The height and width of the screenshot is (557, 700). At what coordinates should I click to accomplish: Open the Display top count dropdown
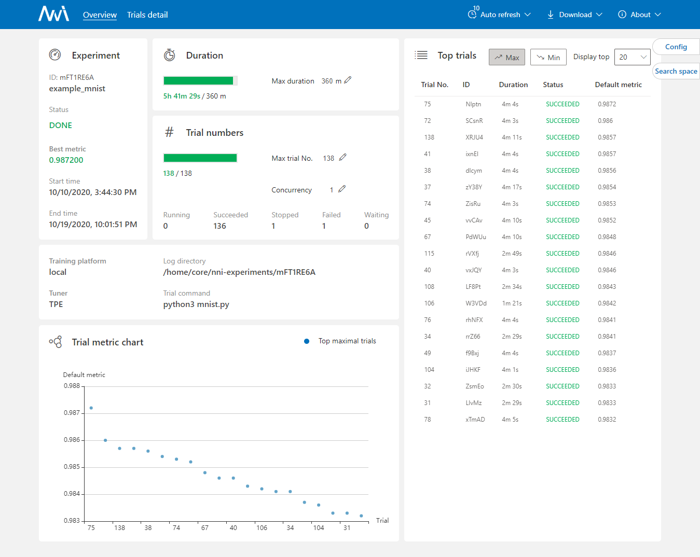click(632, 57)
